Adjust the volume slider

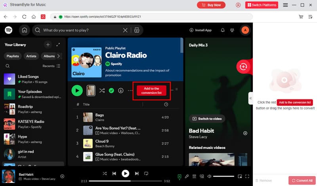click(224, 176)
